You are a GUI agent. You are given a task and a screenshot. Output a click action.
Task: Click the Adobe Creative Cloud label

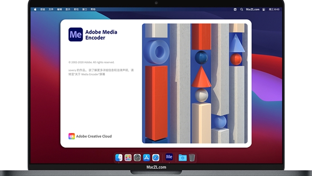pos(94,136)
